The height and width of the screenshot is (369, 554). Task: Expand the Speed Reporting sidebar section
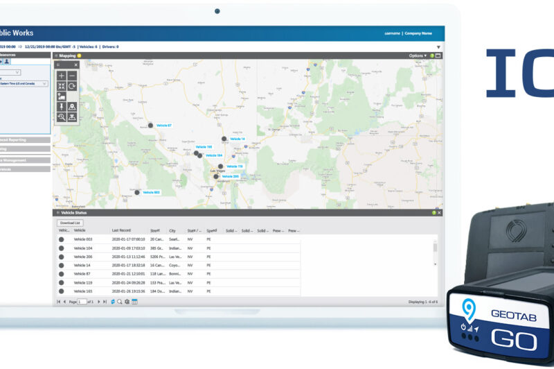[x=25, y=139]
